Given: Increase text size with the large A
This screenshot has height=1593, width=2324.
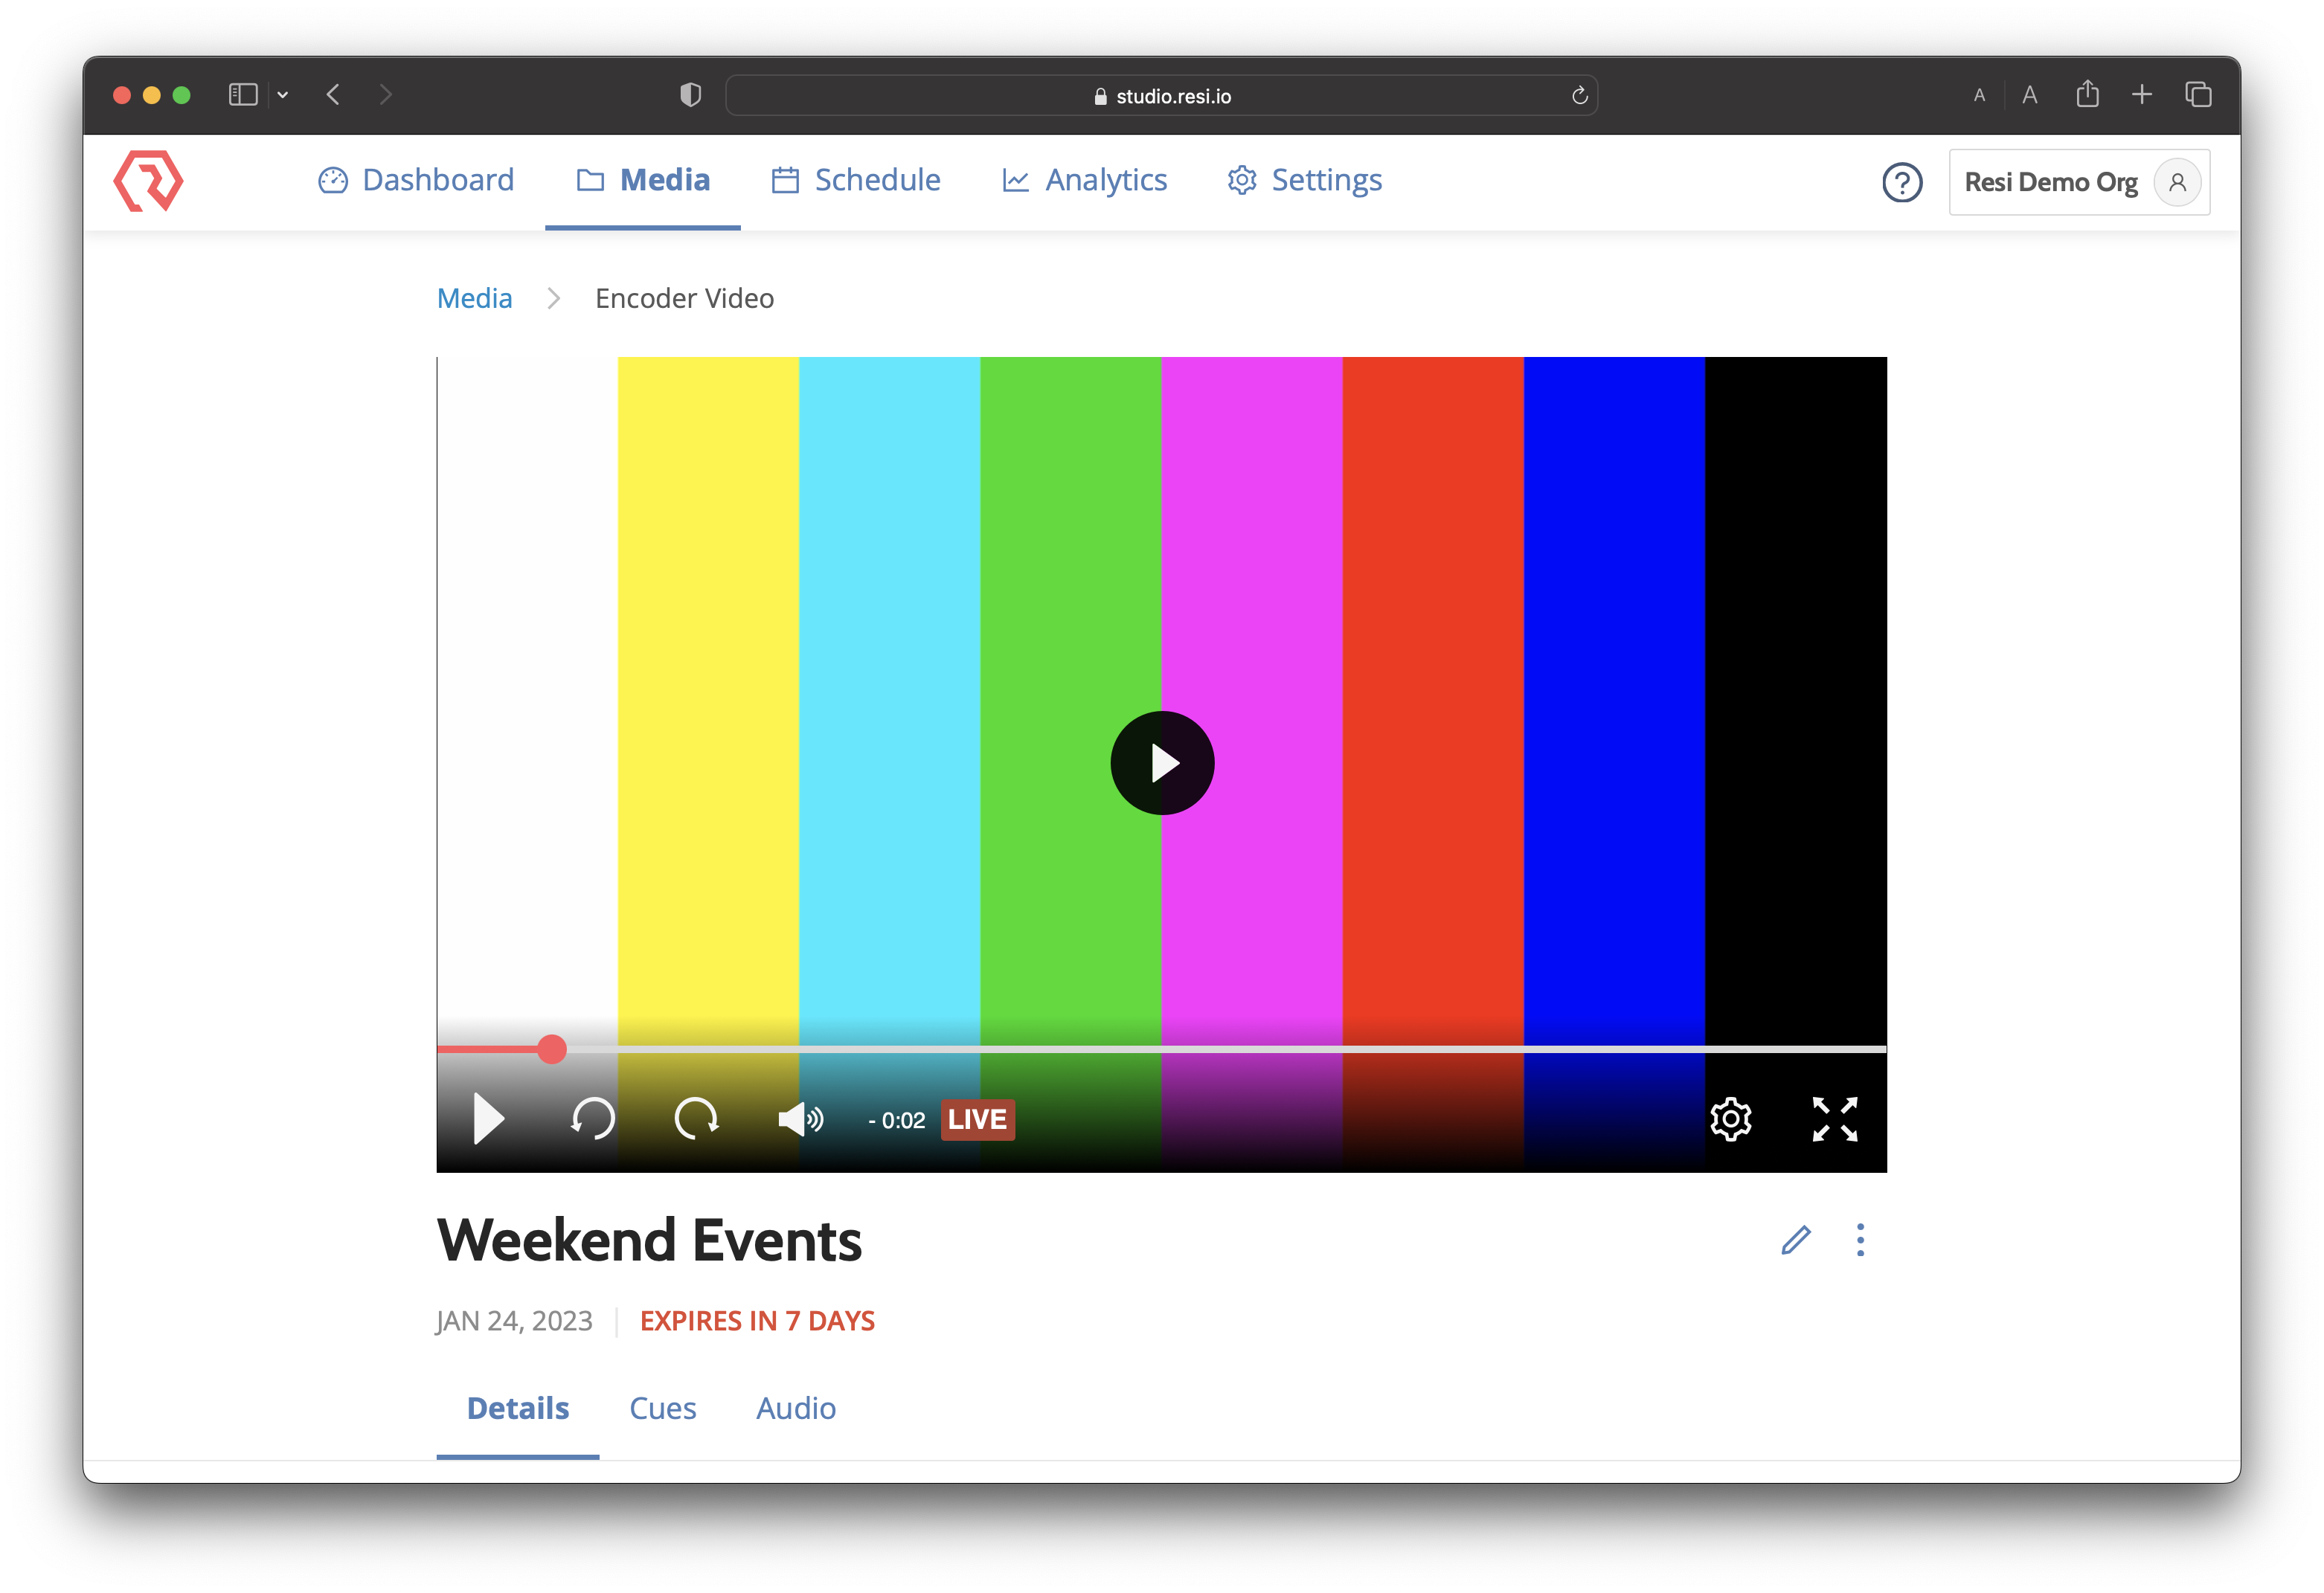Looking at the screenshot, I should 2030,95.
